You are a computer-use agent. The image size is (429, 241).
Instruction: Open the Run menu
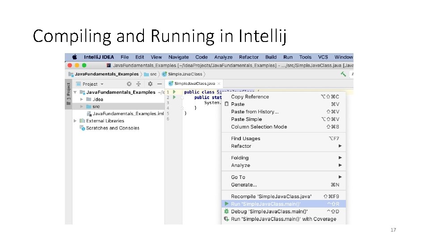coord(288,57)
